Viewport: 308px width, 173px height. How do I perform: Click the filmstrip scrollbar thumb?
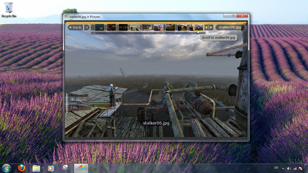click(x=192, y=33)
